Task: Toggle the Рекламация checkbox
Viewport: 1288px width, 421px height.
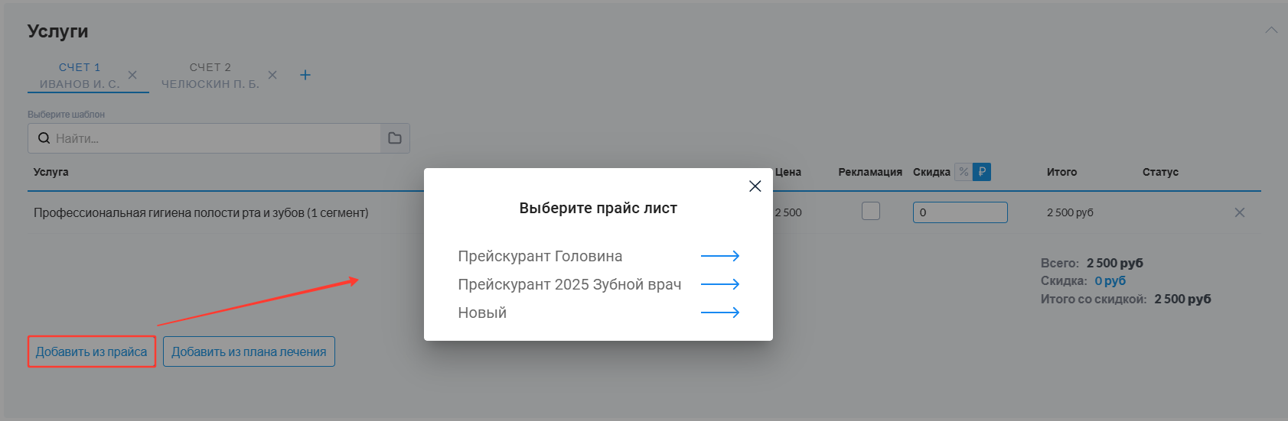Action: pyautogui.click(x=871, y=211)
